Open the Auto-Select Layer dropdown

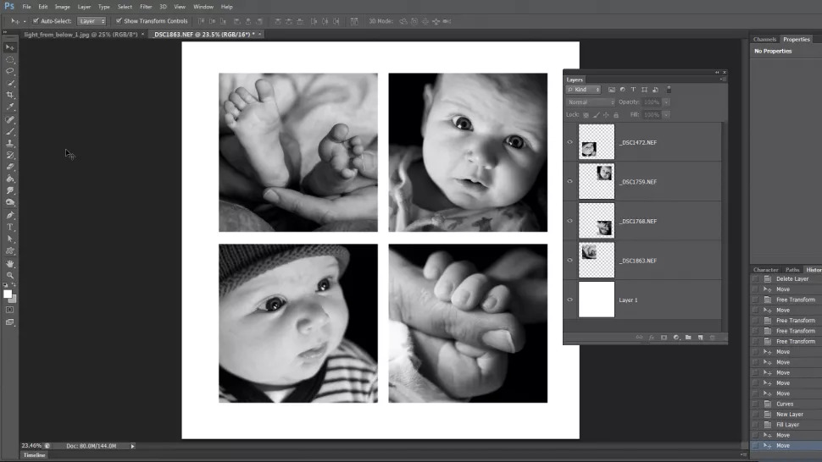click(x=92, y=21)
